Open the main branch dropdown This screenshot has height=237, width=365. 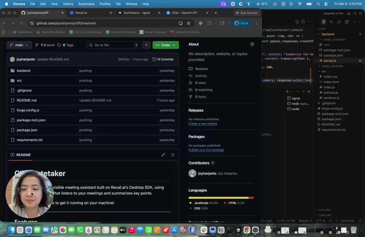(19, 45)
